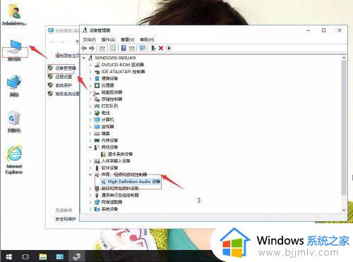Expand the 网络适配器 category

90,202
